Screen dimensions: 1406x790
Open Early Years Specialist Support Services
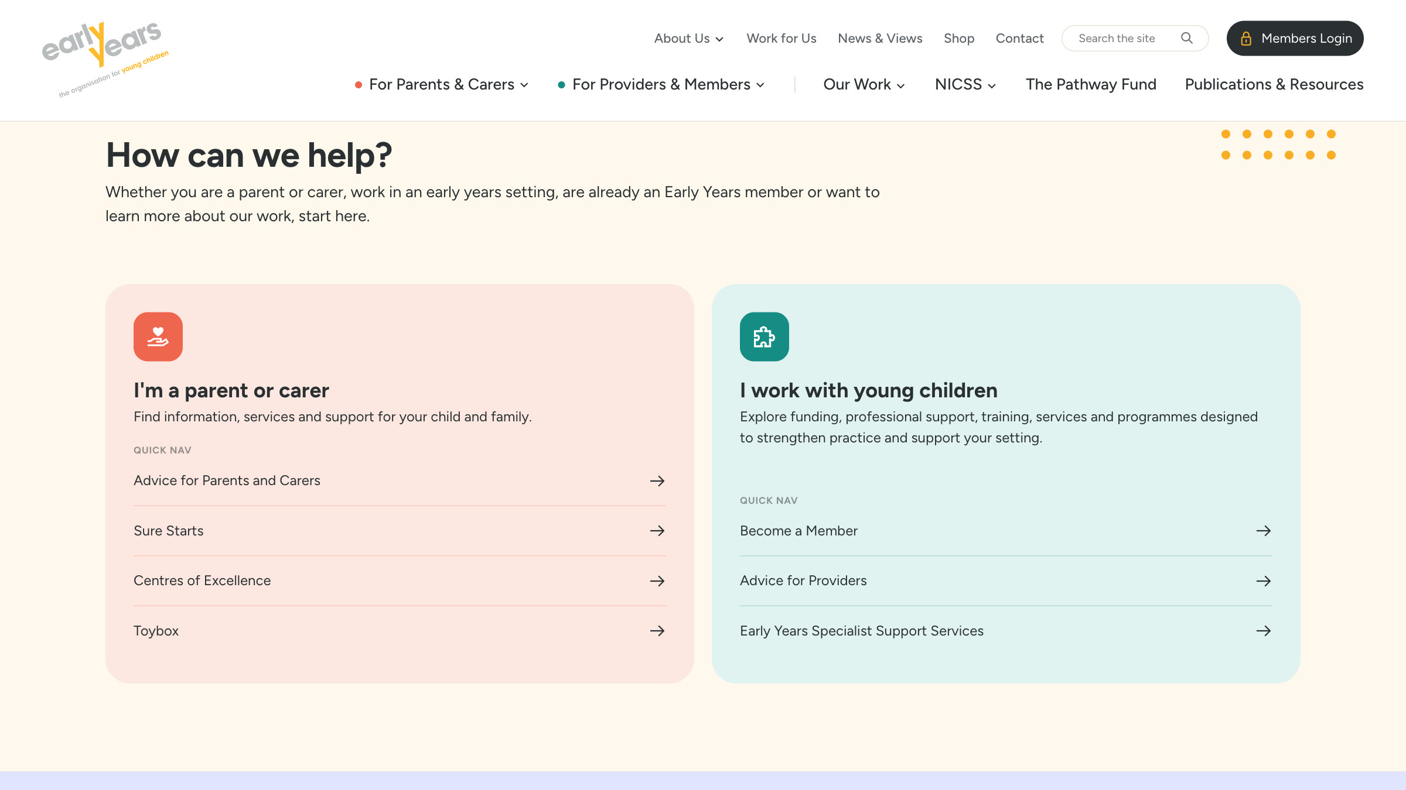tap(862, 631)
